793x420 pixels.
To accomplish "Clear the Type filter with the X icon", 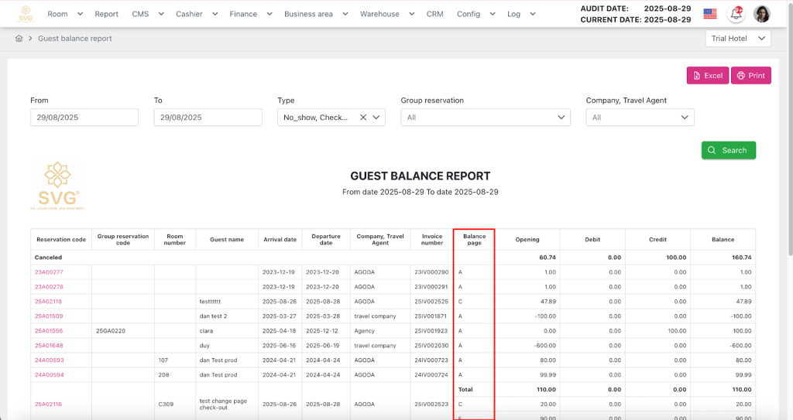I will (x=363, y=118).
